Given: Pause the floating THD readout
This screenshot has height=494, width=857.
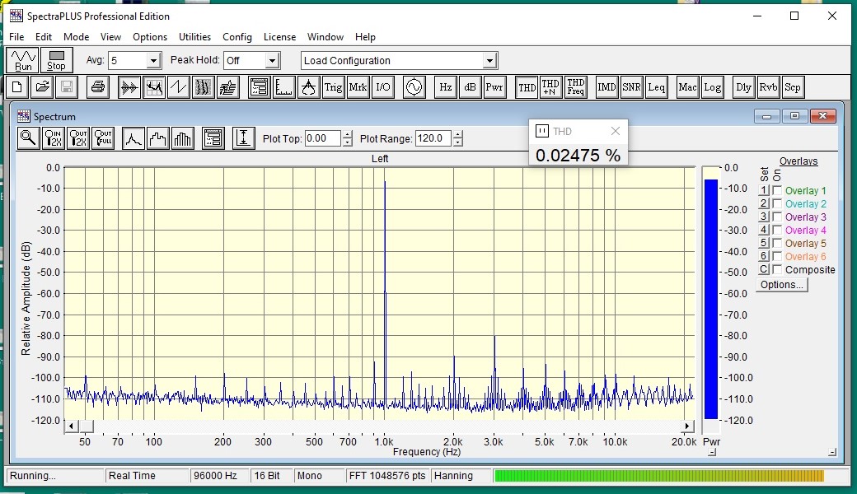Looking at the screenshot, I should (x=541, y=131).
